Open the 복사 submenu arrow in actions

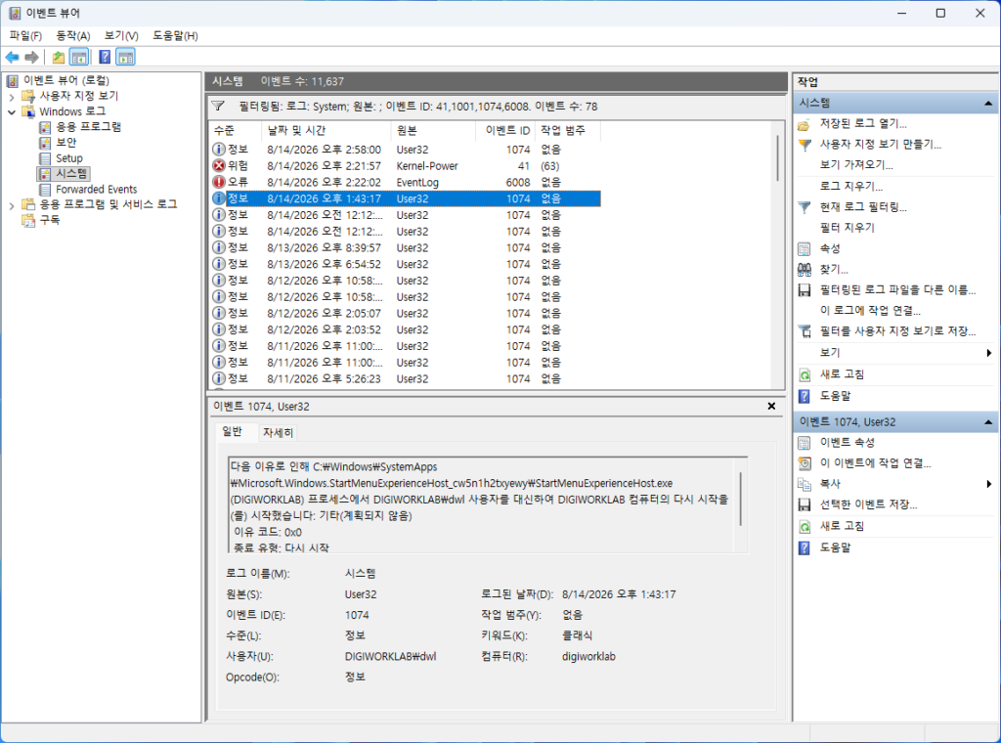pyautogui.click(x=989, y=484)
